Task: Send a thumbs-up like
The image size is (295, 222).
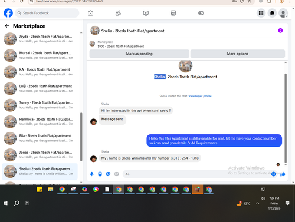Action: coord(283,174)
